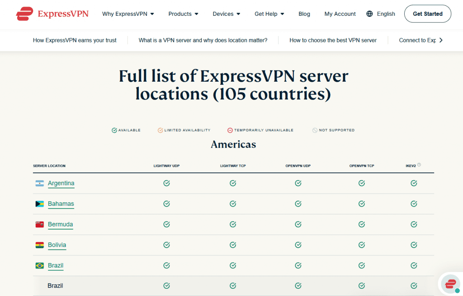Open the Products dropdown menu
Screen dimensions: 463x296
click(183, 14)
